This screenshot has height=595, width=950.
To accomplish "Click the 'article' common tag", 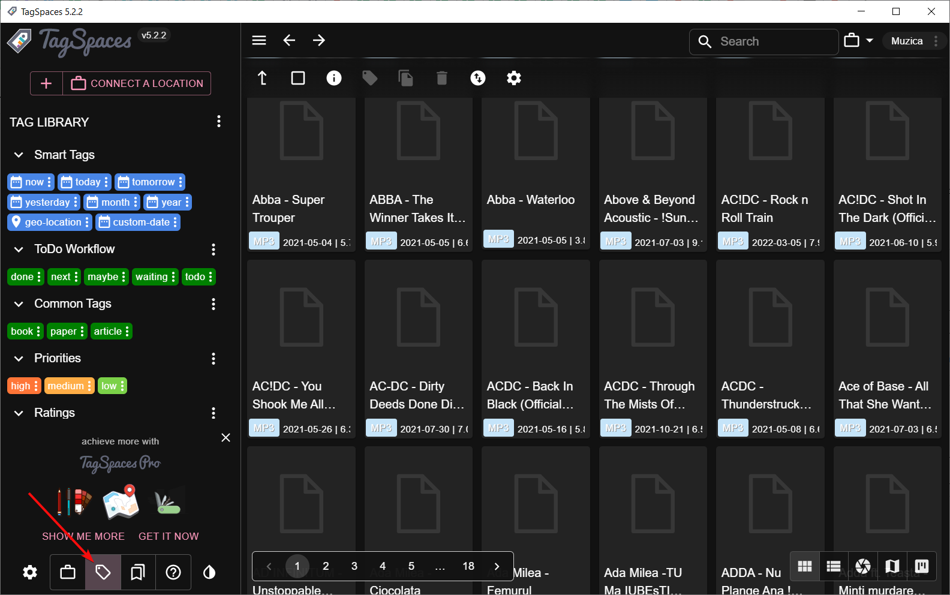I will [112, 331].
